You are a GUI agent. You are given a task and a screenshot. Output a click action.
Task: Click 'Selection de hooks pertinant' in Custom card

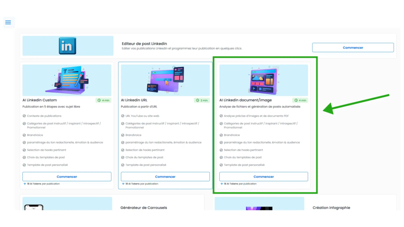click(47, 150)
